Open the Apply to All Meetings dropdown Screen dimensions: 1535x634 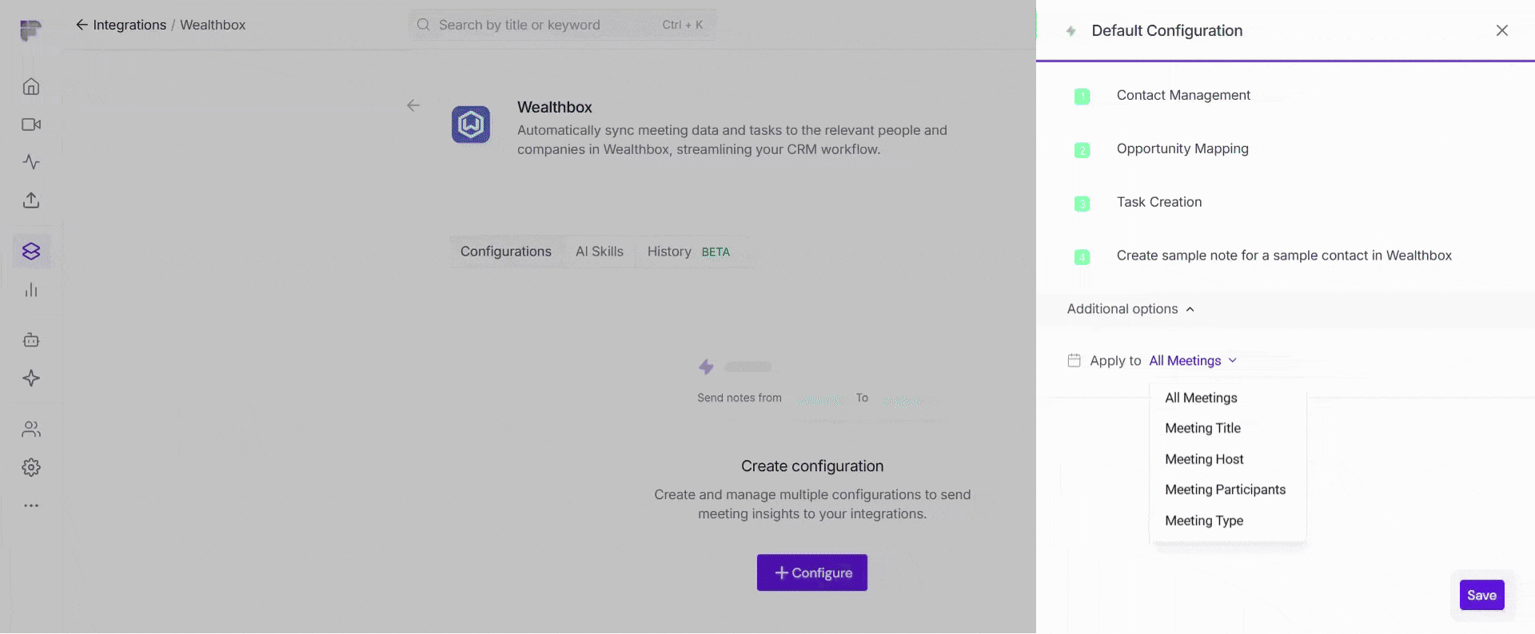pyautogui.click(x=1193, y=361)
